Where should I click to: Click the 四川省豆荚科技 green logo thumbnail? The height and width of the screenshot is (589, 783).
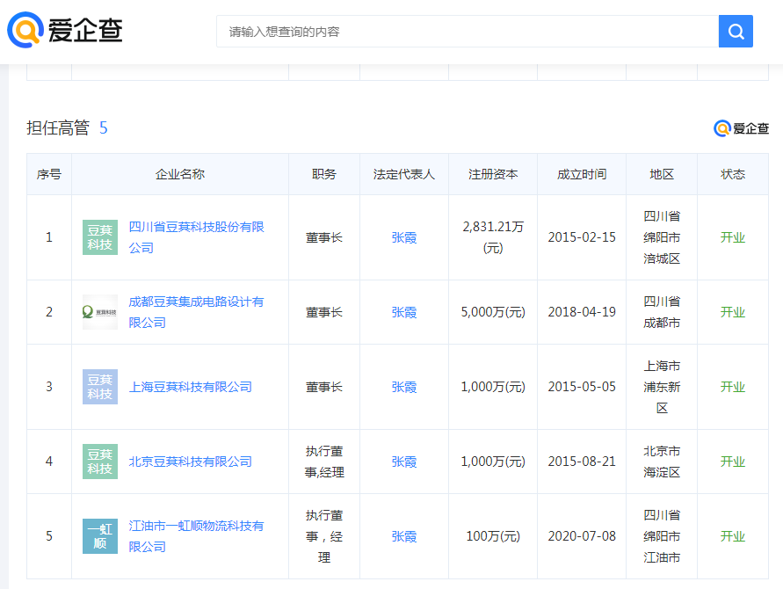[100, 237]
